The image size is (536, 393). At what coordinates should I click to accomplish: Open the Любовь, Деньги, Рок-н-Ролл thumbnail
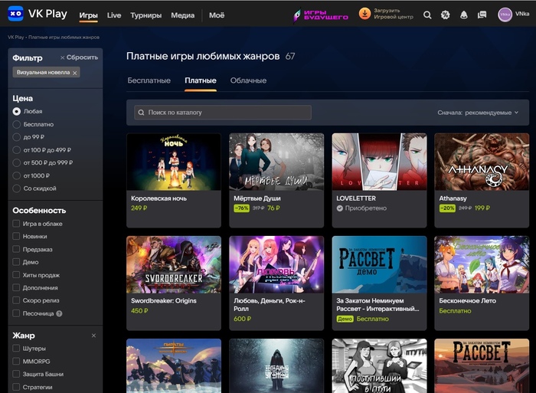point(276,265)
